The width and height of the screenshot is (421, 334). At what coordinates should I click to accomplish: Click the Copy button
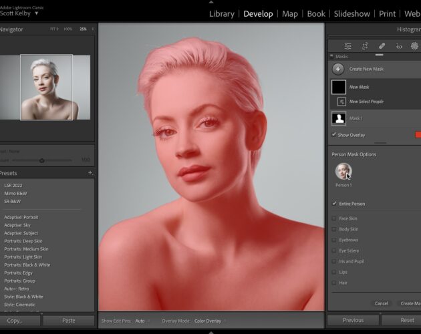pos(20,321)
